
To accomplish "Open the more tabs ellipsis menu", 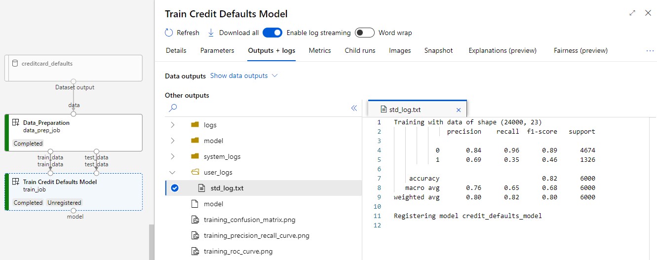I will point(650,50).
